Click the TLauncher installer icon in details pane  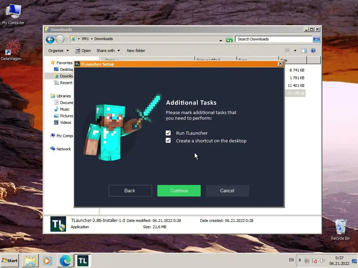click(58, 224)
